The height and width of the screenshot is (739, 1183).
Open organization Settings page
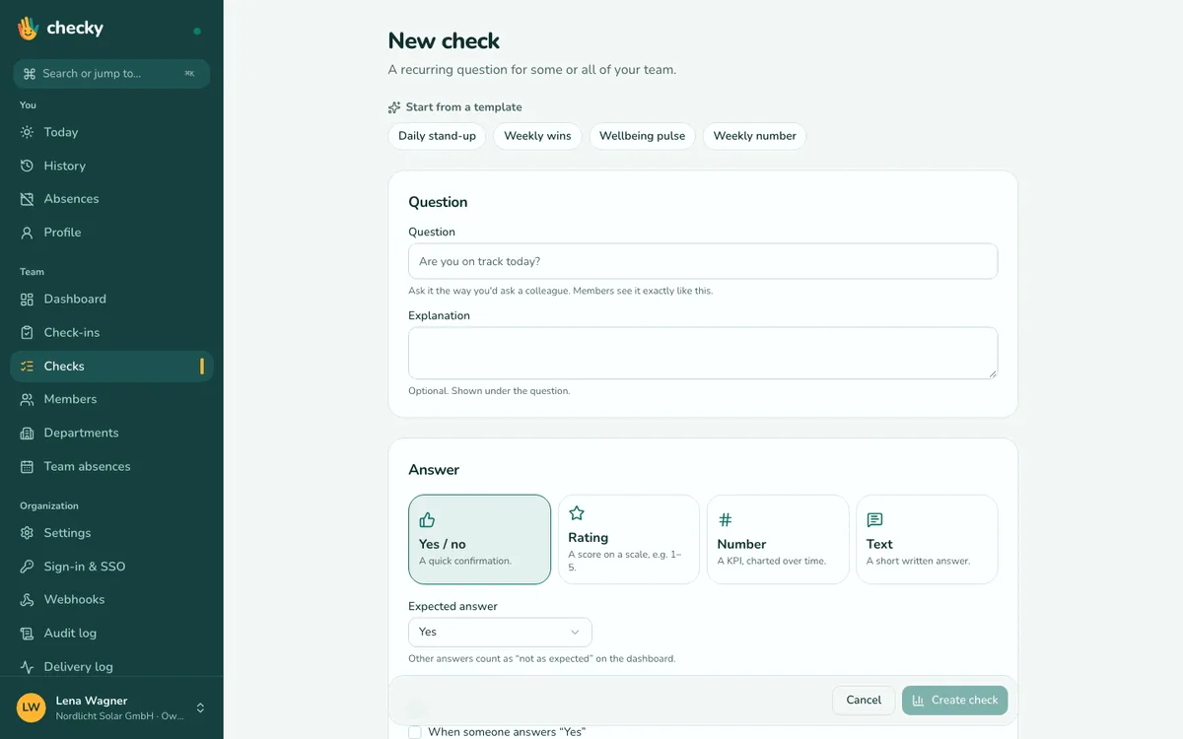click(111, 533)
